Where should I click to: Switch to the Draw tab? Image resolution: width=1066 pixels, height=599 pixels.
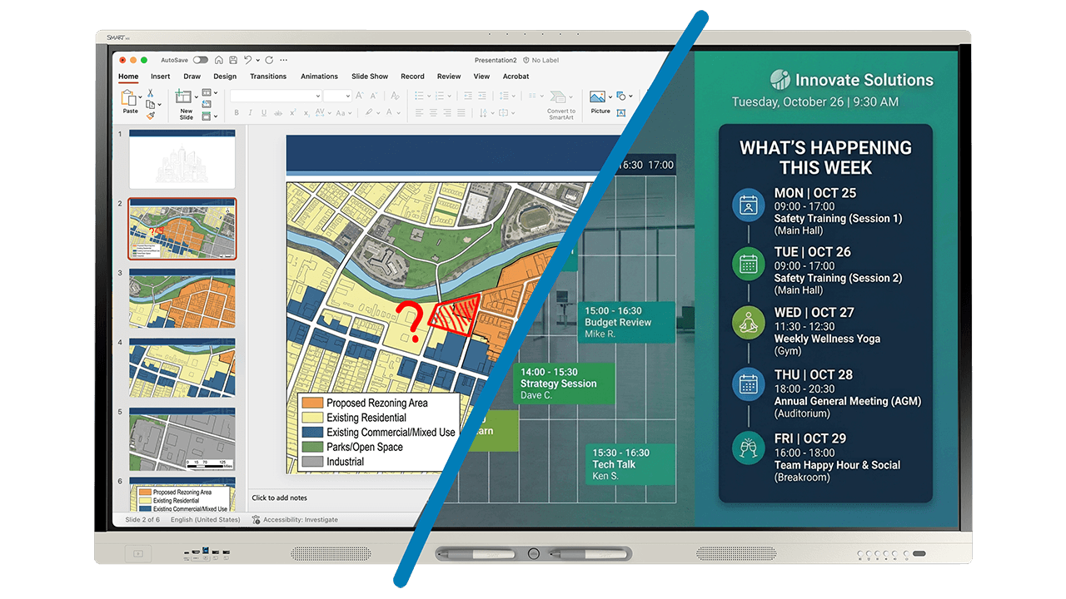(x=192, y=77)
